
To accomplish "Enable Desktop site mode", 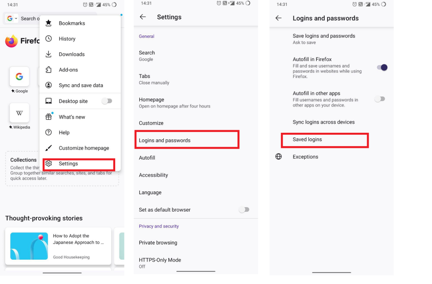I will 107,101.
